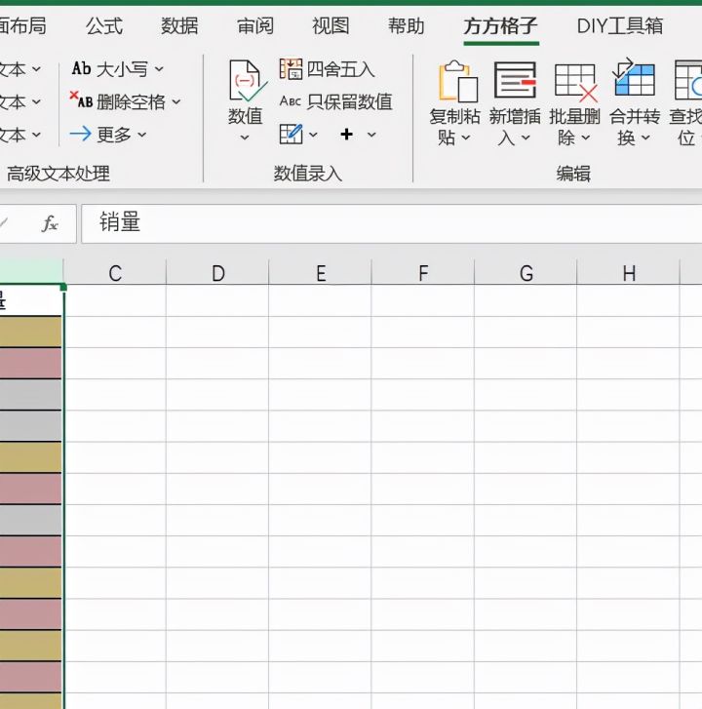Viewport: 702px width, 709px height.
Task: Select column G header
Action: pyautogui.click(x=526, y=272)
